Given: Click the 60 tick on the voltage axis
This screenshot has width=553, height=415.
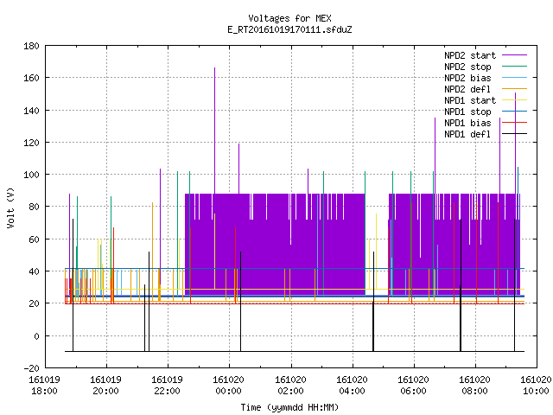Looking at the screenshot, I should click(34, 239).
